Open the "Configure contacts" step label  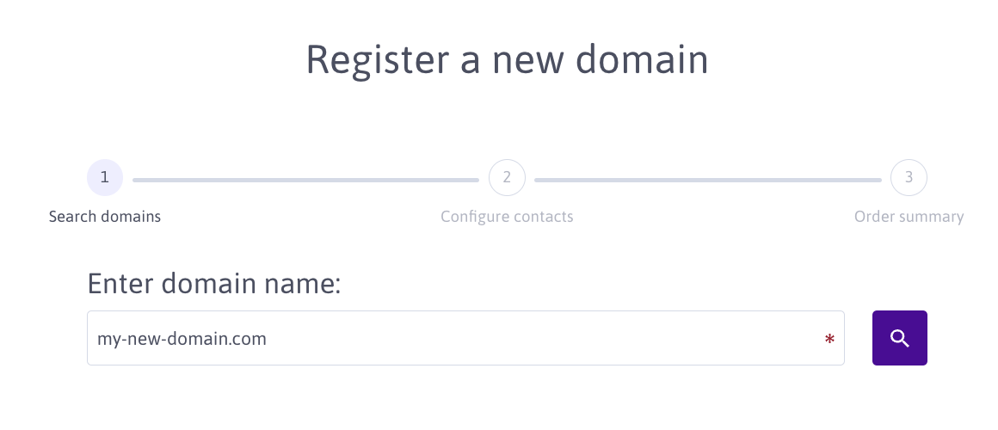(507, 217)
